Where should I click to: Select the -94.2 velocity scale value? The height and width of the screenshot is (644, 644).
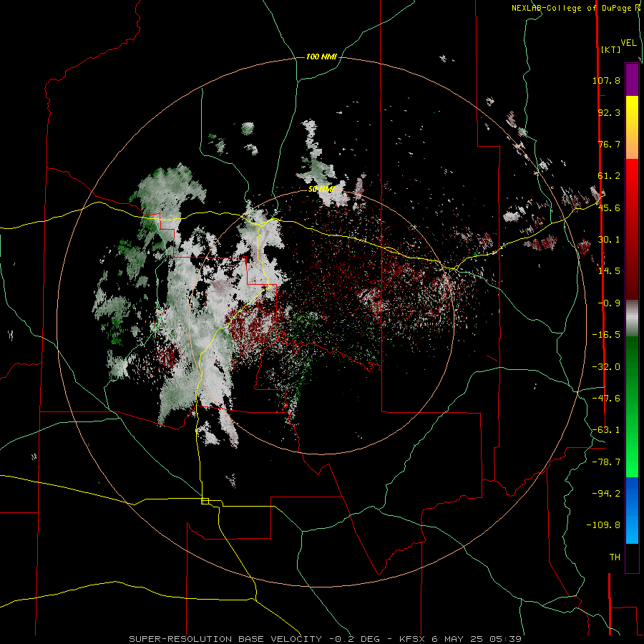coord(606,493)
